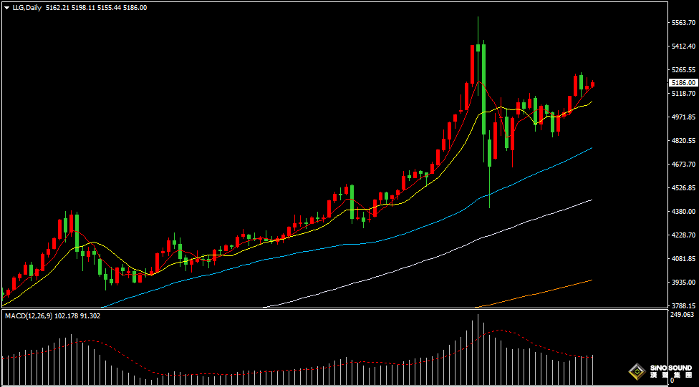
Task: Click the 3788.15 price axis label
Action: point(683,305)
